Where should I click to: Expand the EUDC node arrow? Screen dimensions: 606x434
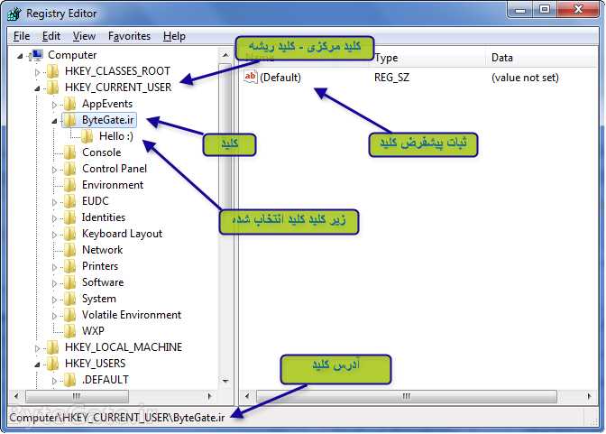coord(54,202)
